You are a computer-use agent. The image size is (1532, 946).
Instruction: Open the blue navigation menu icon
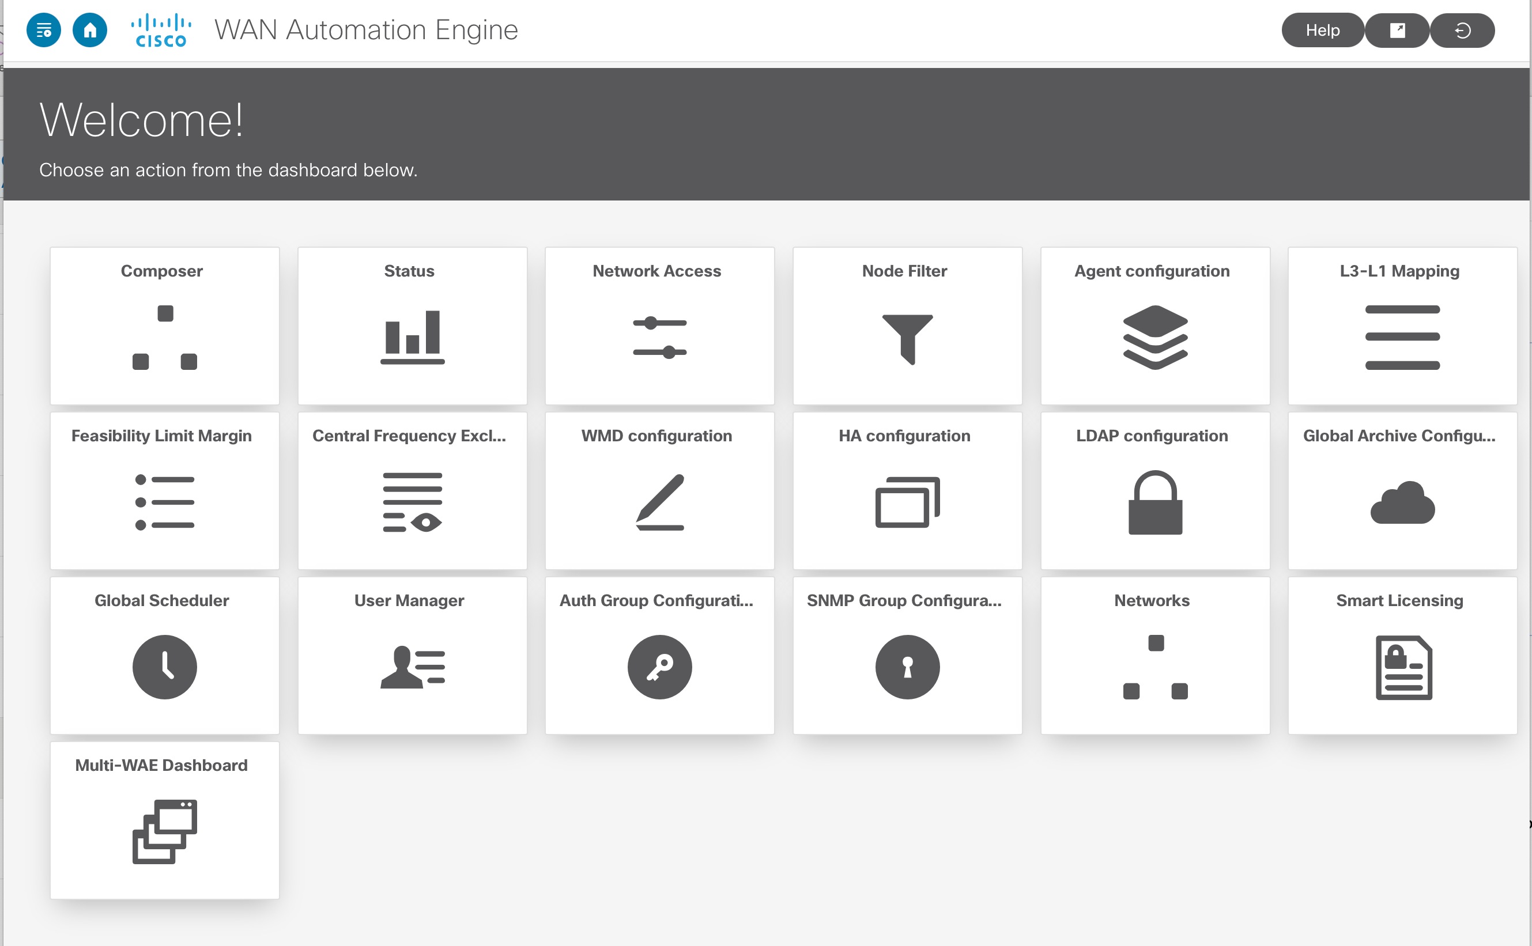click(43, 30)
